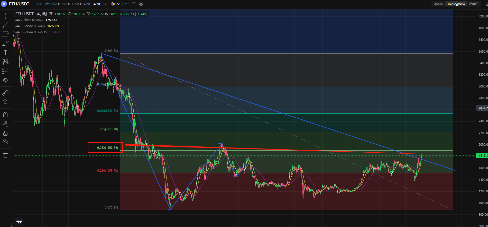Select the crosshair cursor tool
The width and height of the screenshot is (488, 227).
coord(5,16)
